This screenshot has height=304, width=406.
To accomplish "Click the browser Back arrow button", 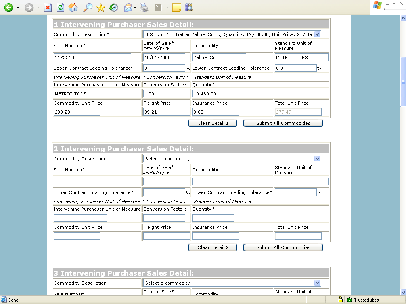I will [x=9, y=8].
